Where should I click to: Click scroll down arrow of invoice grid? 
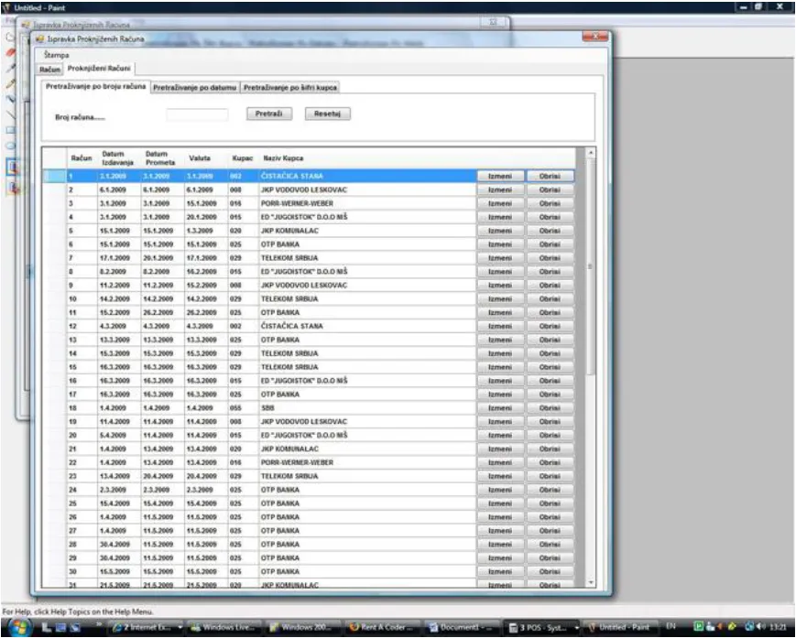pyautogui.click(x=591, y=583)
